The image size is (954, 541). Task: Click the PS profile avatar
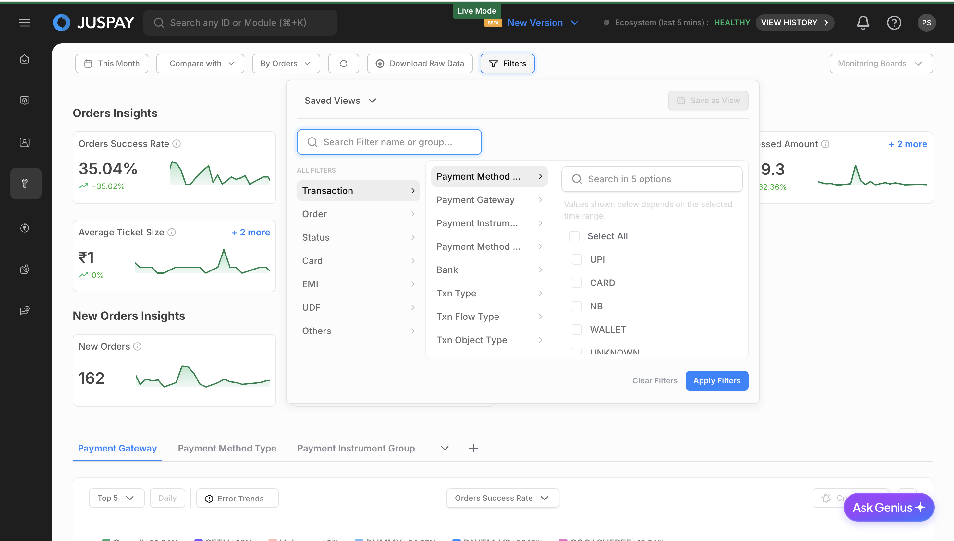[x=926, y=23]
